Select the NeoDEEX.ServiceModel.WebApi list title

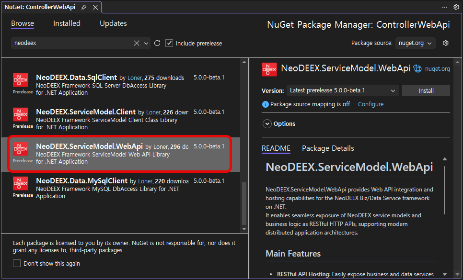pyautogui.click(x=90, y=146)
